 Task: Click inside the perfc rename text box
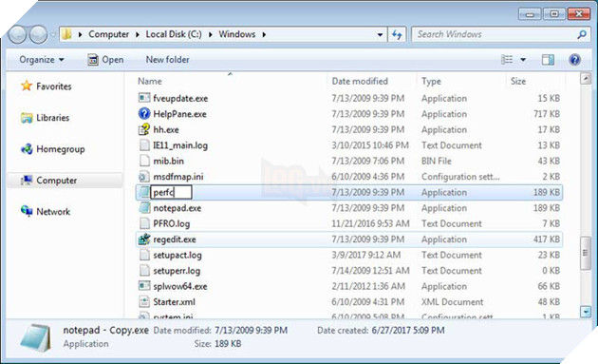coord(171,192)
